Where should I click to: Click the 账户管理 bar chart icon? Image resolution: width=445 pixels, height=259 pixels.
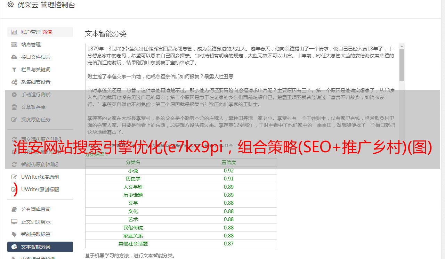coord(14,32)
